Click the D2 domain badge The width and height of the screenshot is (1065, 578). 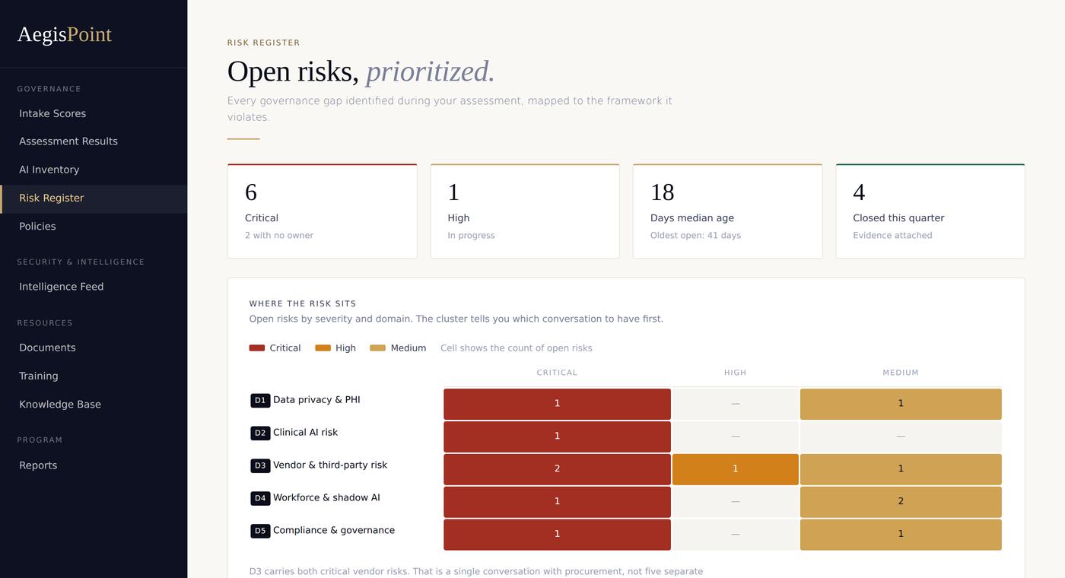[x=260, y=433]
